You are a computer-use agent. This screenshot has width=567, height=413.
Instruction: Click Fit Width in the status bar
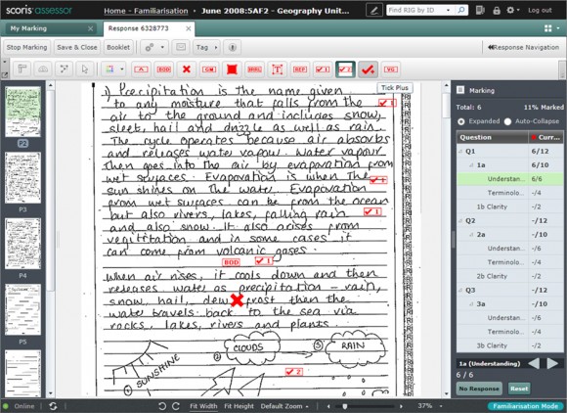[203, 406]
